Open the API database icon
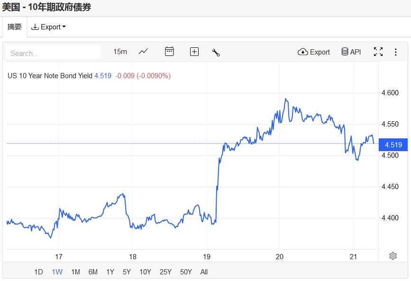Image resolution: width=411 pixels, height=281 pixels. (351, 52)
